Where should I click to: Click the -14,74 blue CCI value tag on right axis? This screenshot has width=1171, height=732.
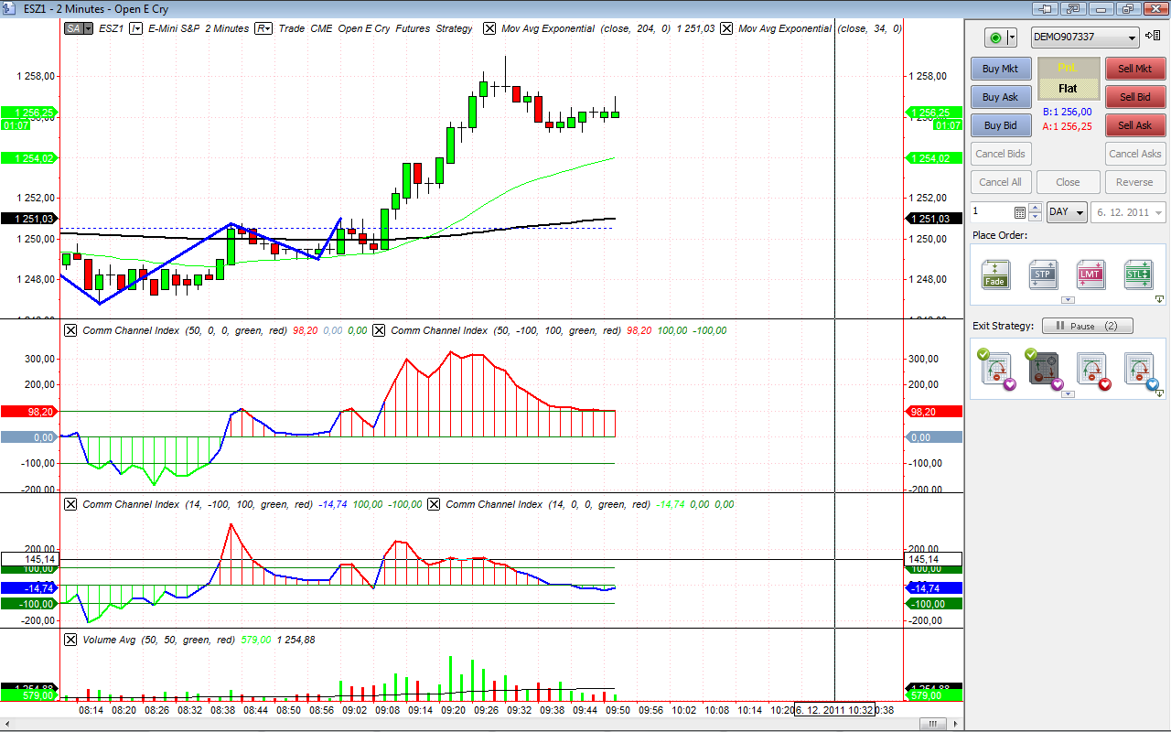[x=933, y=588]
